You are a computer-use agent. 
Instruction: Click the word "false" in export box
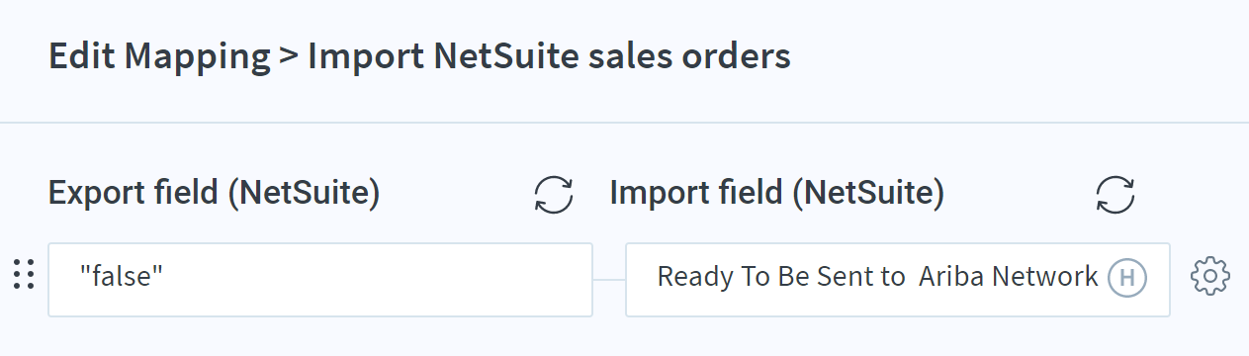pos(121,277)
